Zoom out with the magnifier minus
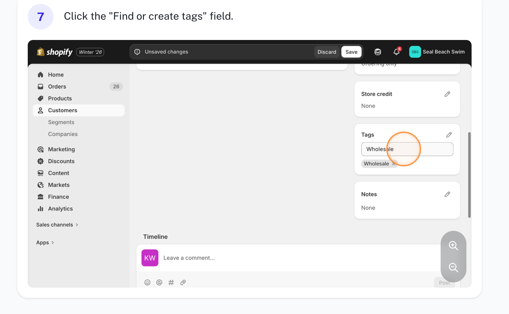This screenshot has height=314, width=509. pyautogui.click(x=453, y=268)
